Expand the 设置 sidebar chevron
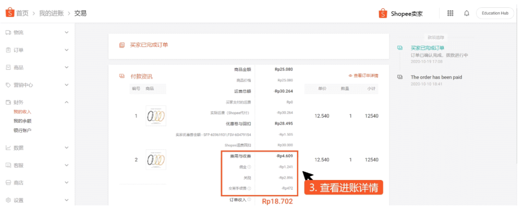Viewport: 518px width, 214px height. [x=66, y=200]
